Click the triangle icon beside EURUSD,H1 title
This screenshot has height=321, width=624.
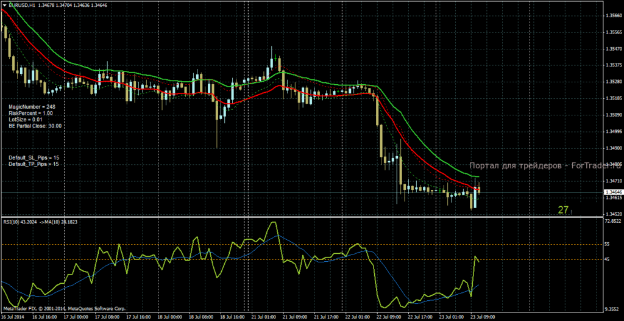4,5
